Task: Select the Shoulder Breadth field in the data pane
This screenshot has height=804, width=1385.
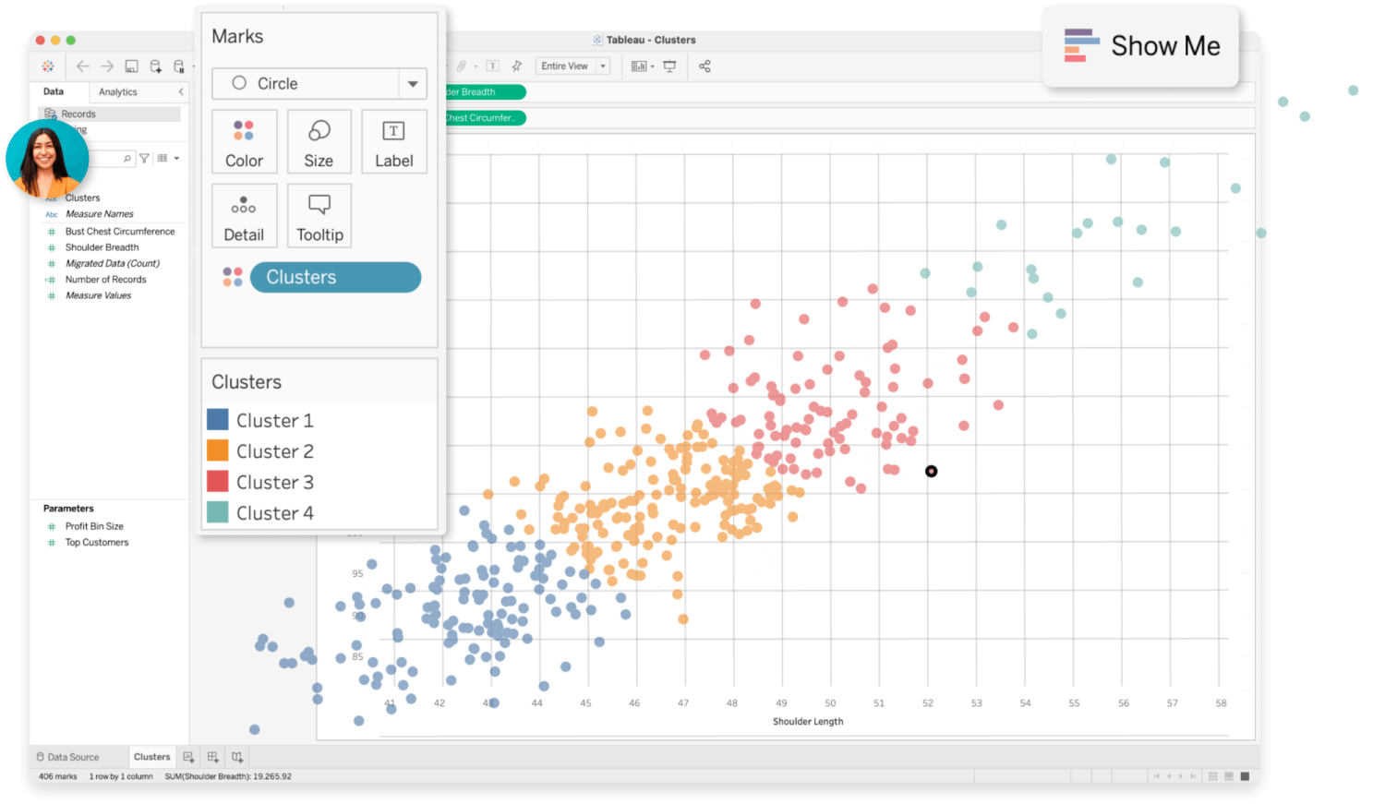Action: click(102, 246)
